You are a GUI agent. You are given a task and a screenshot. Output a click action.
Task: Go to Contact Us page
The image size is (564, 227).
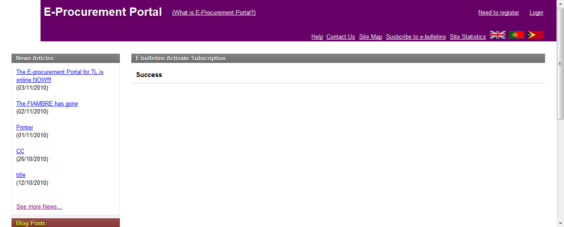[x=341, y=37]
